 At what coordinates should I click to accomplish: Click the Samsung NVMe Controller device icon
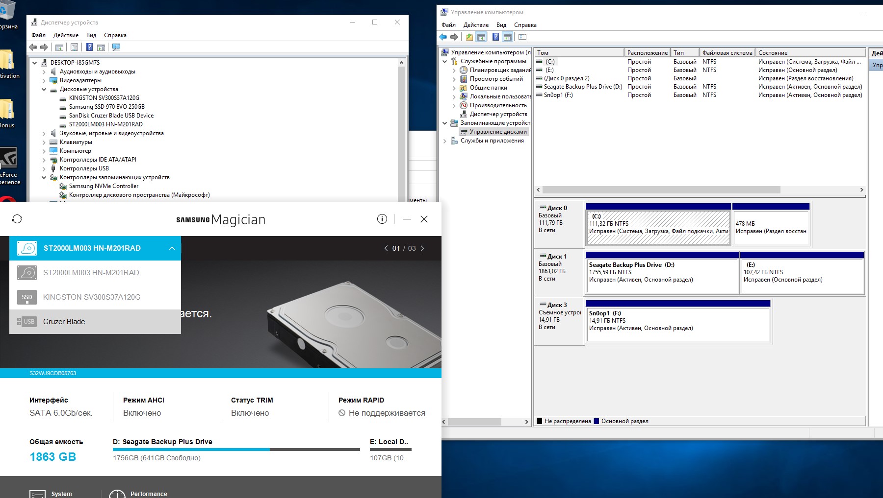pyautogui.click(x=63, y=186)
